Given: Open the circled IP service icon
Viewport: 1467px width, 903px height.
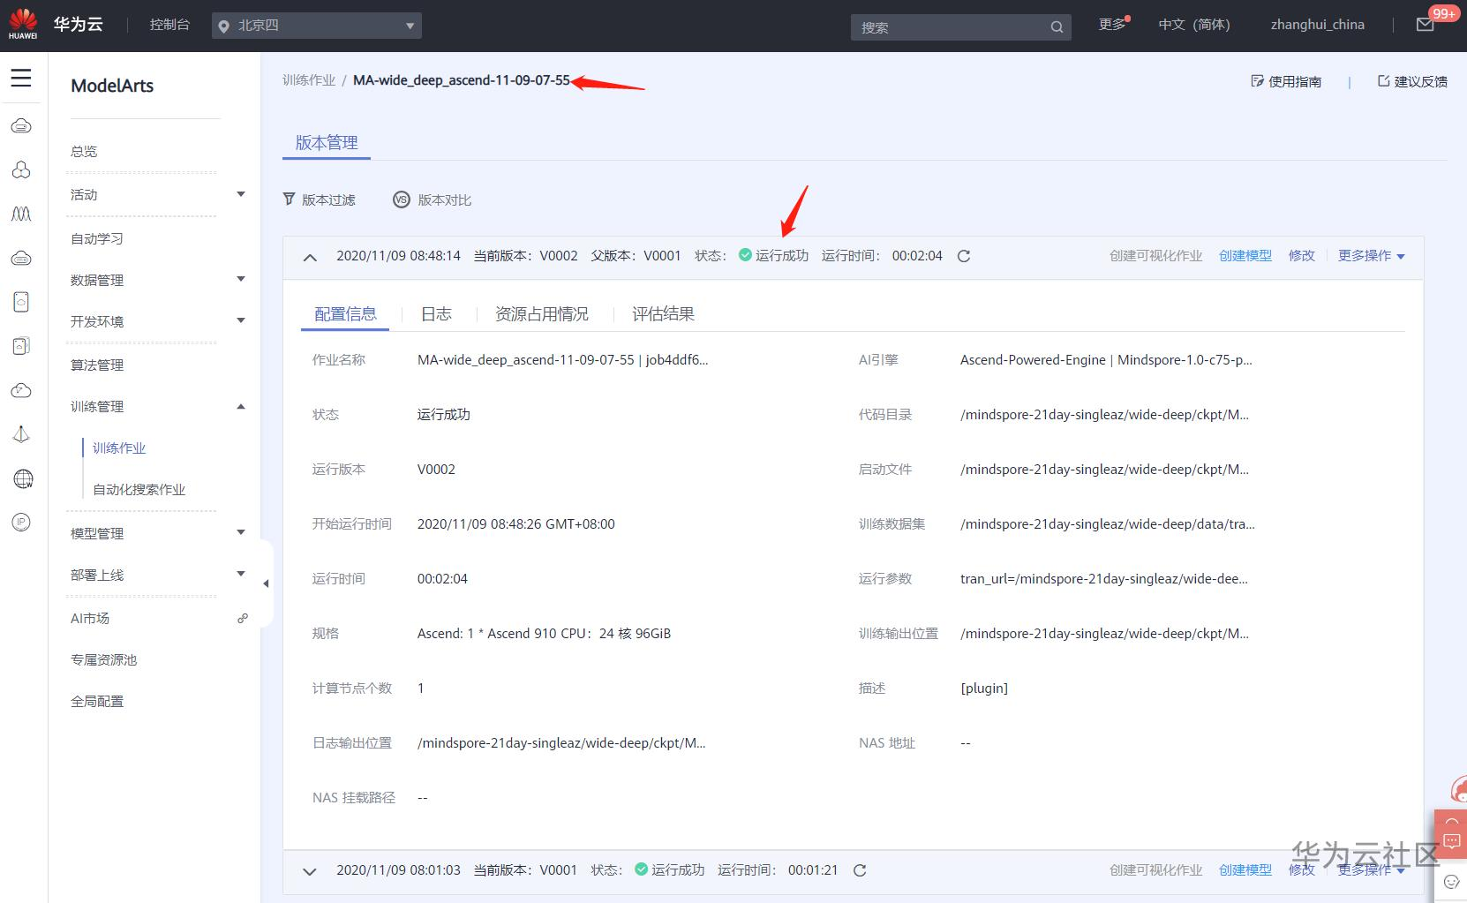Looking at the screenshot, I should pyautogui.click(x=21, y=523).
